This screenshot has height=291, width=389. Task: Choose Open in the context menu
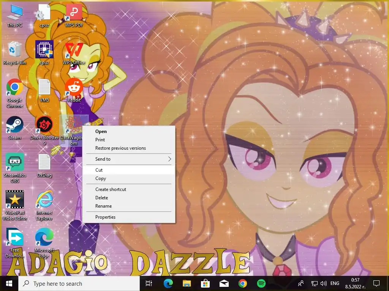[x=129, y=131]
